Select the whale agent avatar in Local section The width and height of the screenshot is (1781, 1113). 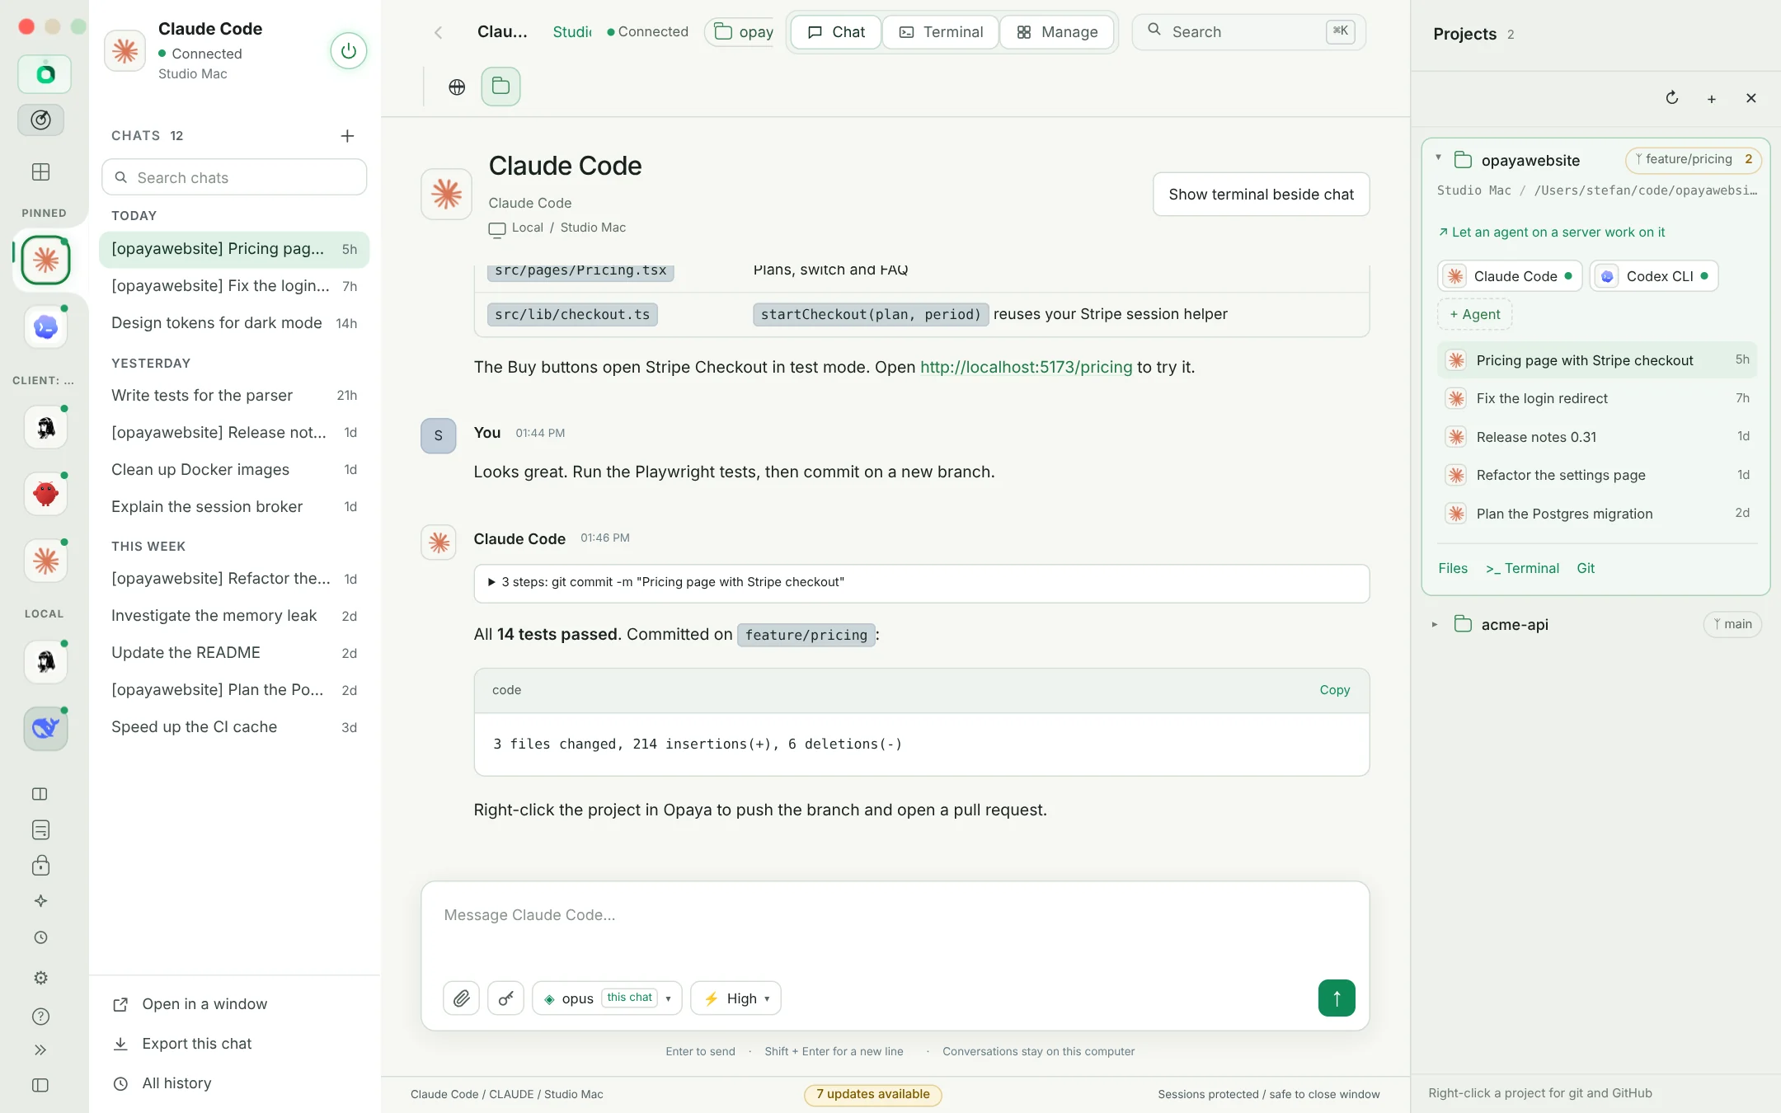coord(45,728)
